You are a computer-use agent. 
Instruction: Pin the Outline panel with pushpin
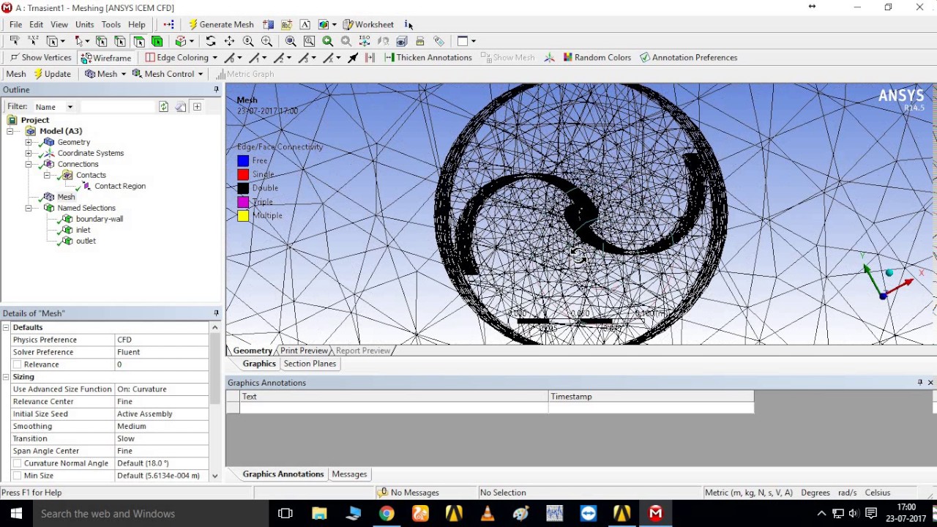[x=216, y=89]
